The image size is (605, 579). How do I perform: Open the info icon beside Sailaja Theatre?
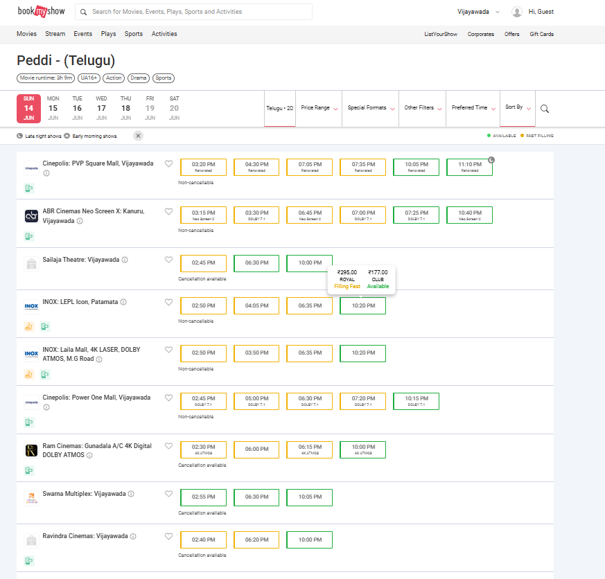tap(125, 260)
